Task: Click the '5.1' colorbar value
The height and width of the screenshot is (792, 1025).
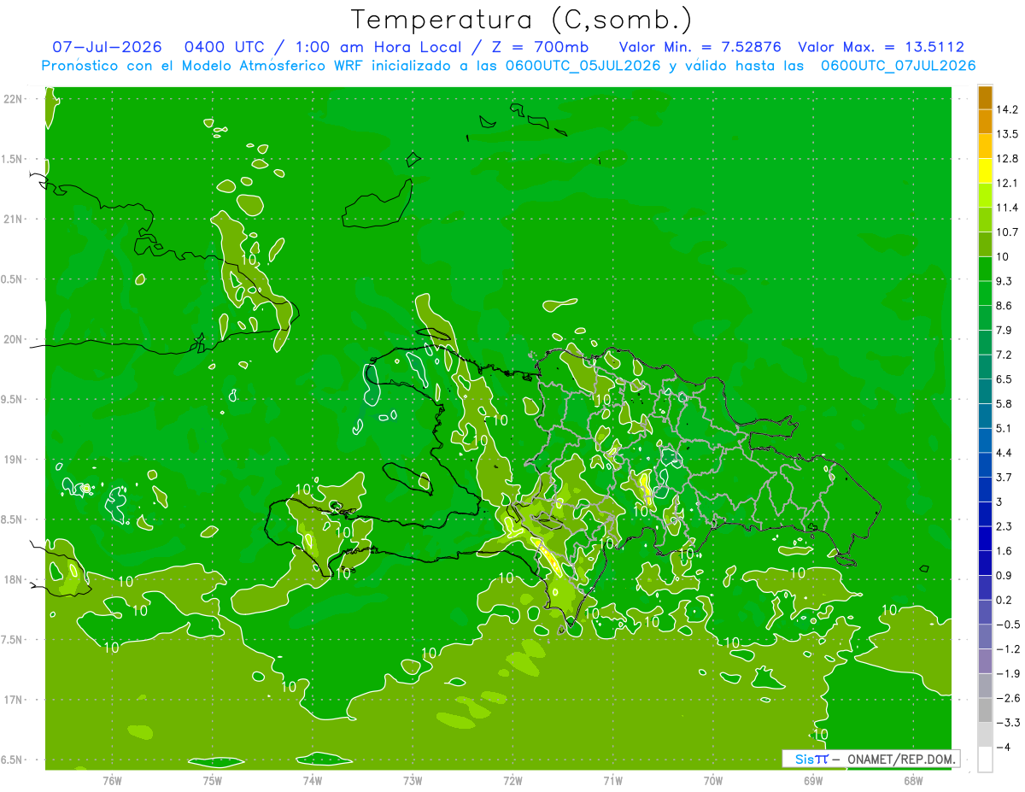Action: coord(1004,428)
